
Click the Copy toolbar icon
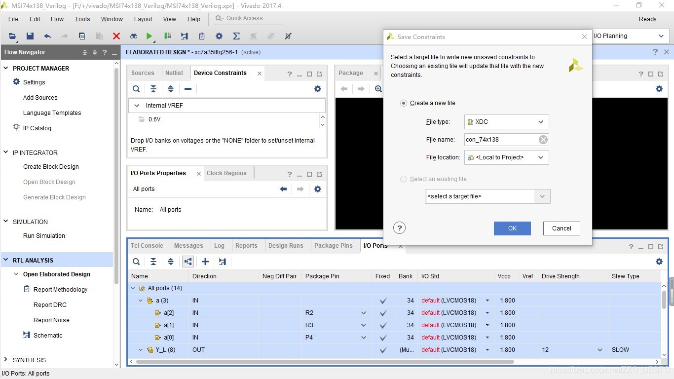point(82,36)
